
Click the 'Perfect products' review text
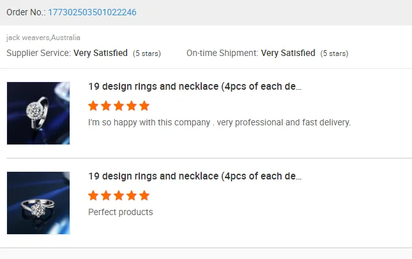[120, 212]
